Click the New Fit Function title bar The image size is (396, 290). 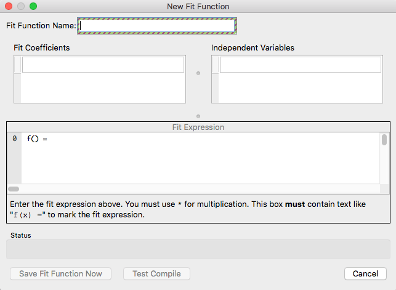pos(198,6)
